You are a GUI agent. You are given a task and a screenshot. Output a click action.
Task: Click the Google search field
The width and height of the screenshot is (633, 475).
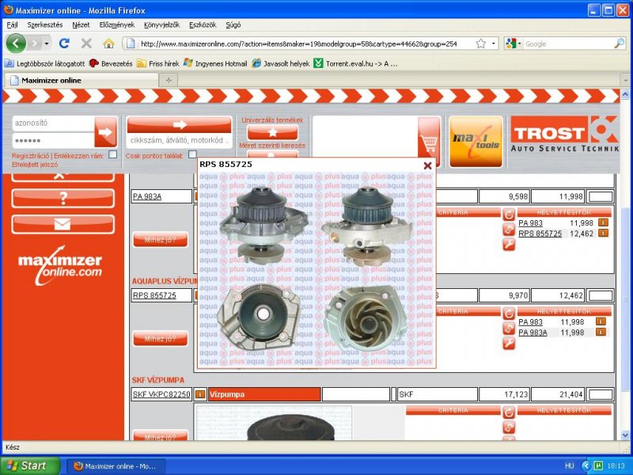click(568, 44)
